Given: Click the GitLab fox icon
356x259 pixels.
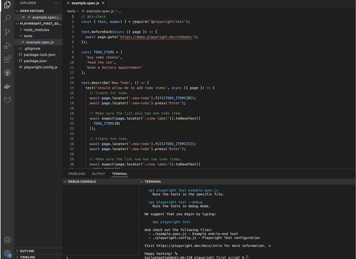Looking at the screenshot, I should click(7, 100).
